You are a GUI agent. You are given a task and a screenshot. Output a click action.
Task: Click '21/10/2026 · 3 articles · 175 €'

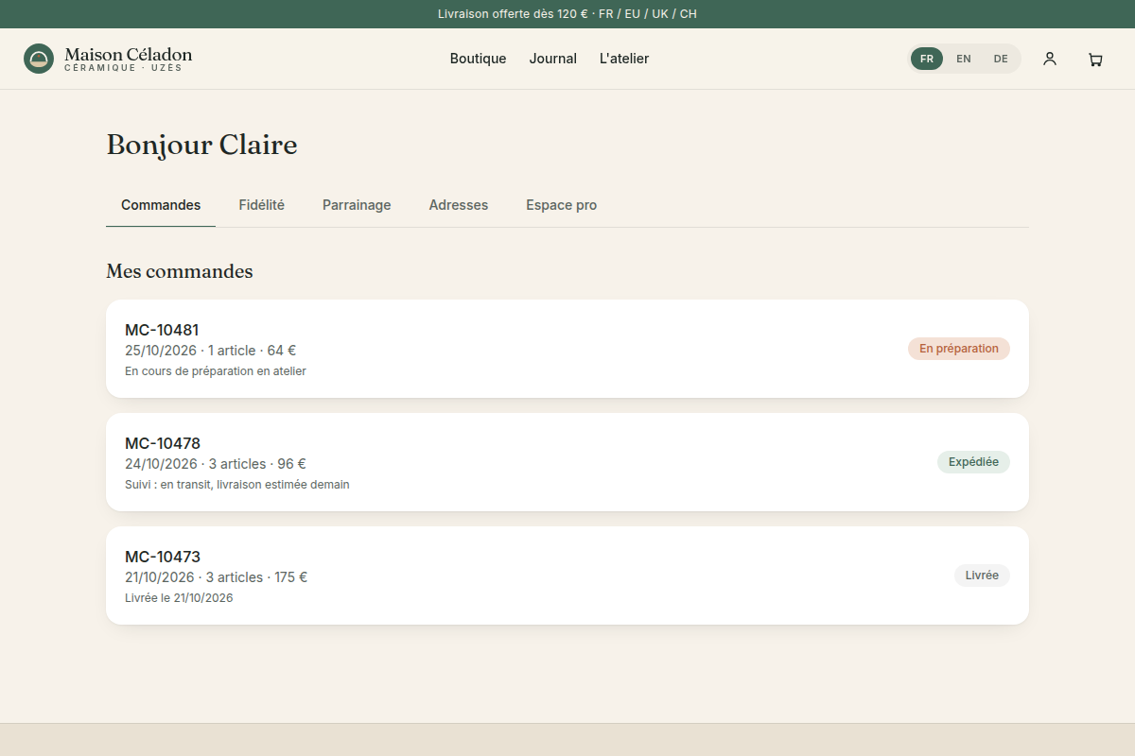pyautogui.click(x=217, y=577)
